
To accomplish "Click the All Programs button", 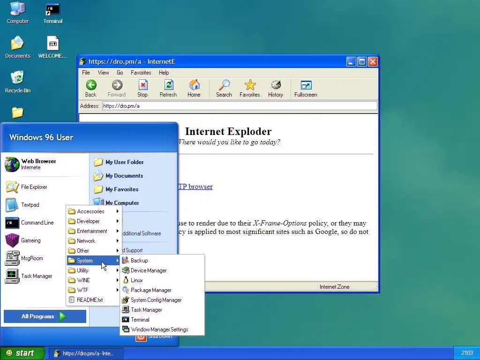I will [45, 316].
